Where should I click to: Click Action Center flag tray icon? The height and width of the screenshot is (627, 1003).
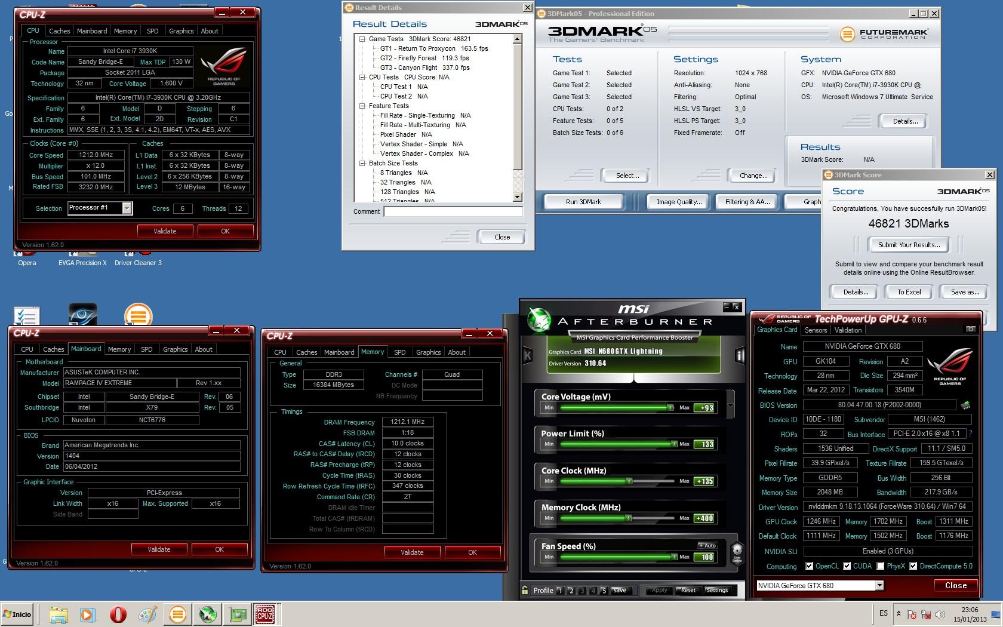[x=911, y=614]
